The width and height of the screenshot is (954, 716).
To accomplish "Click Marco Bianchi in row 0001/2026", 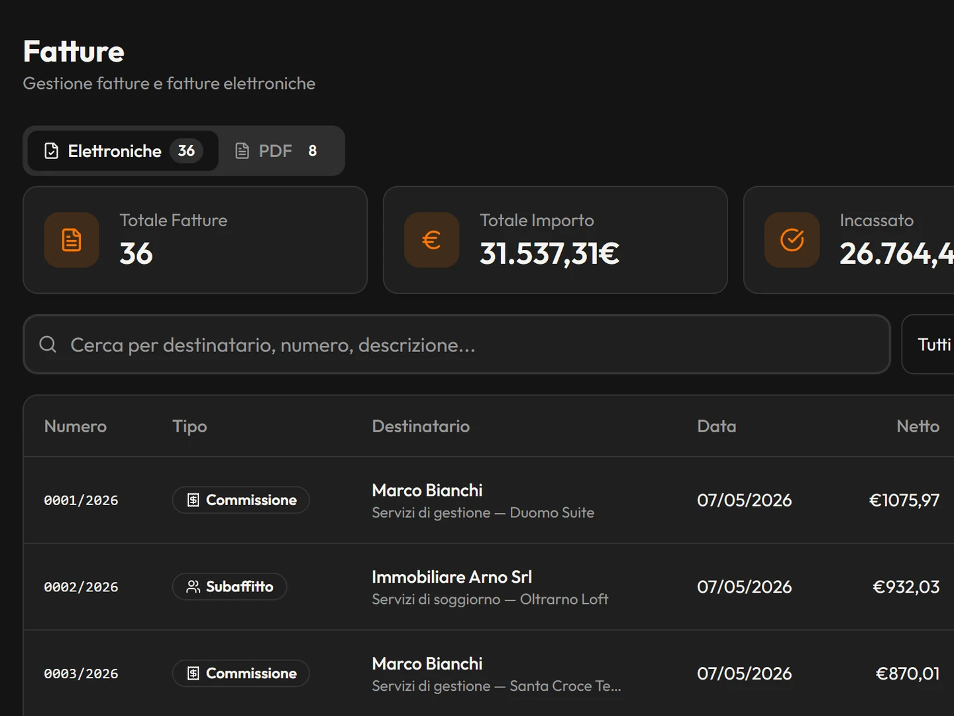I will pos(427,491).
